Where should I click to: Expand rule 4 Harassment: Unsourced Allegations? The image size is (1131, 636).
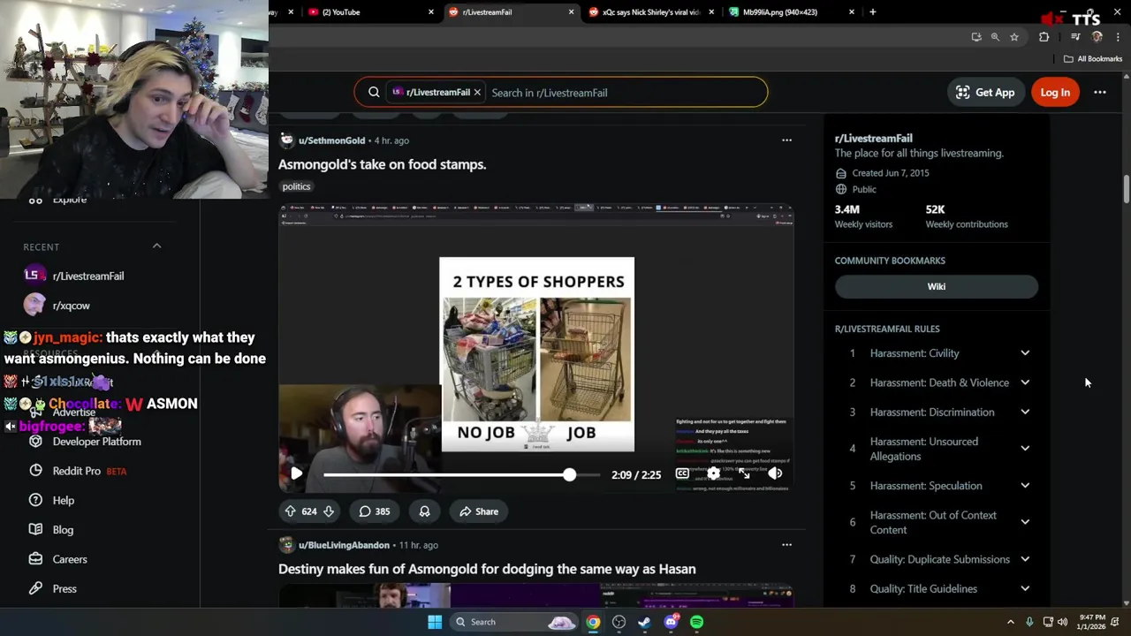[1025, 449]
